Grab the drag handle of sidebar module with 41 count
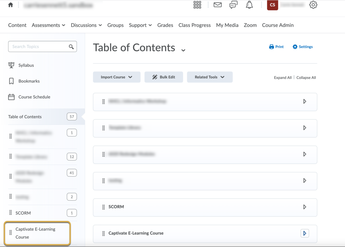Viewport: 345px width, 247px height. click(10, 176)
